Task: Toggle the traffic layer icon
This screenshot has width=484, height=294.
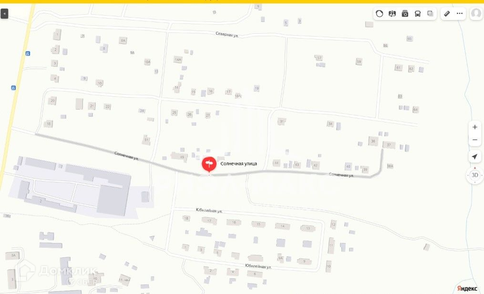Action: [x=380, y=13]
